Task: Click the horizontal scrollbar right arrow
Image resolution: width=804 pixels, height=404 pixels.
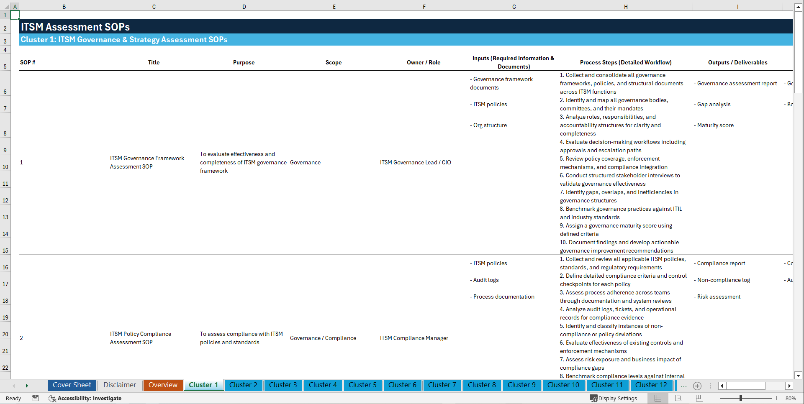Action: tap(789, 386)
